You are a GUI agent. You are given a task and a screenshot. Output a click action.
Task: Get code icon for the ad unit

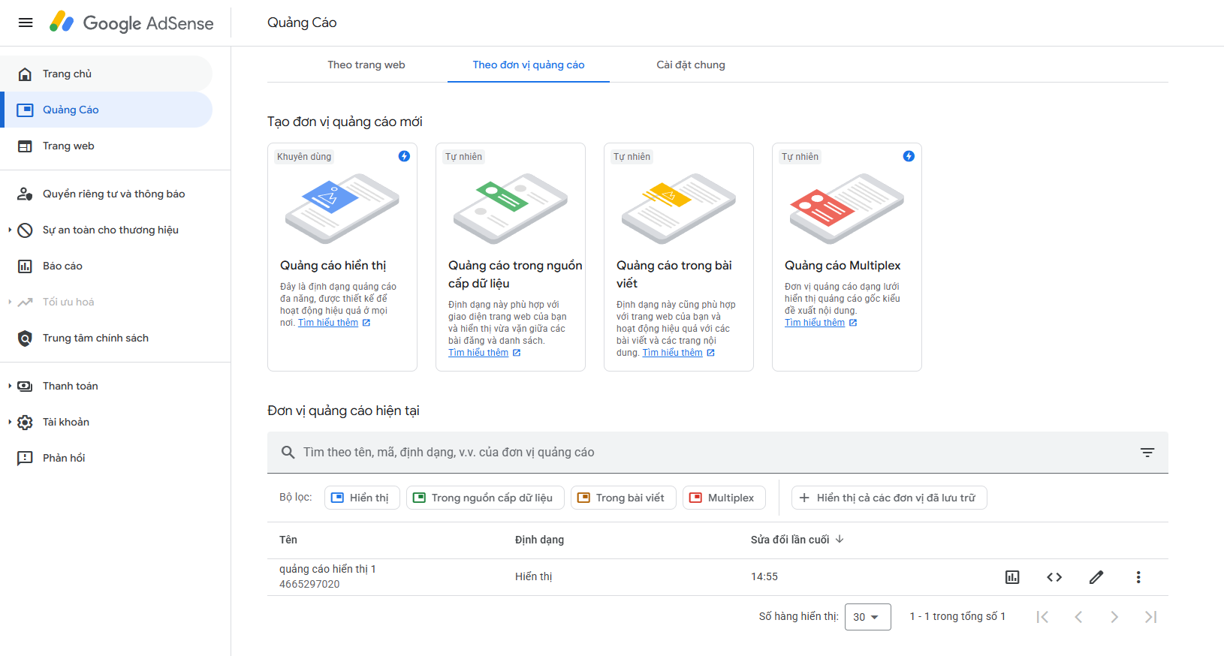coord(1054,577)
